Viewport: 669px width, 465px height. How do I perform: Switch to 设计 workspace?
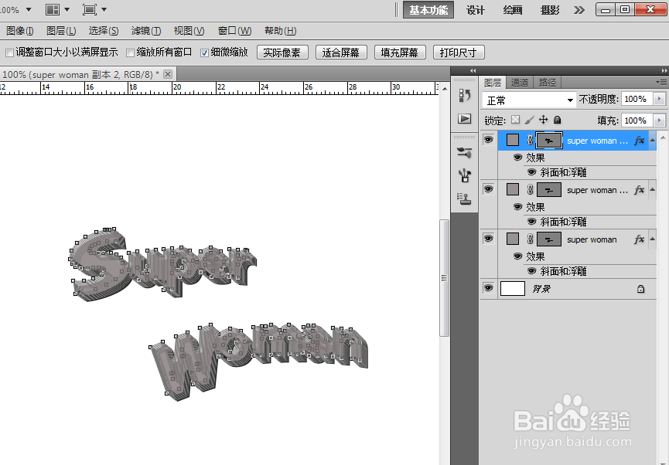coord(476,10)
